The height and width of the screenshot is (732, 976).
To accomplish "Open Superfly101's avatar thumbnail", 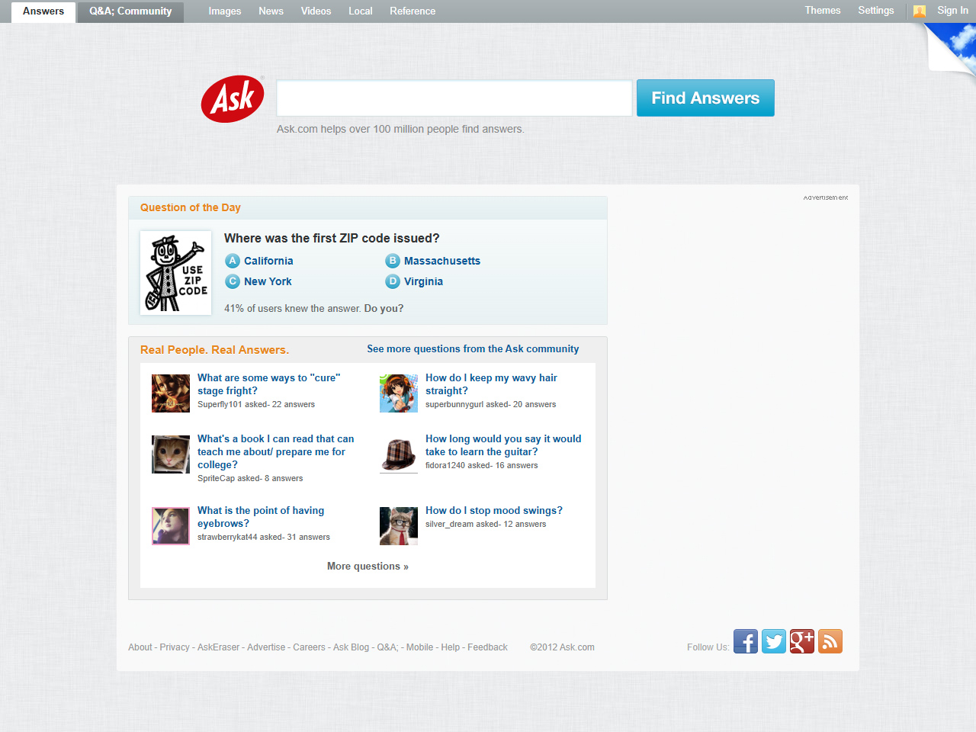I will point(171,393).
